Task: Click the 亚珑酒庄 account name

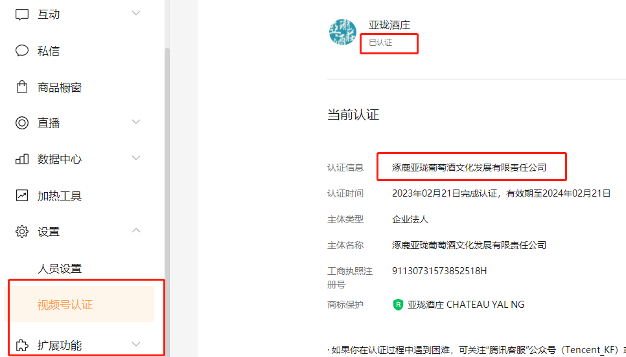Action: [x=389, y=25]
